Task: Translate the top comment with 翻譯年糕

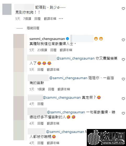Action: (x=50, y=19)
